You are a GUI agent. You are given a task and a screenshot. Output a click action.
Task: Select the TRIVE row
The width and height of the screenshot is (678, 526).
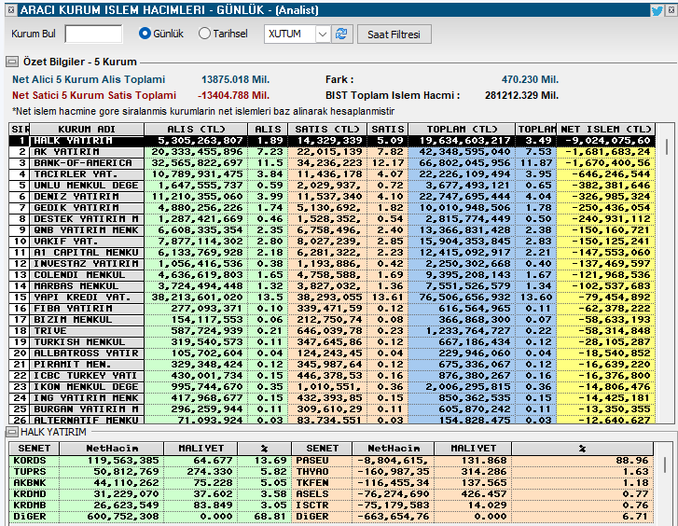pos(332,331)
